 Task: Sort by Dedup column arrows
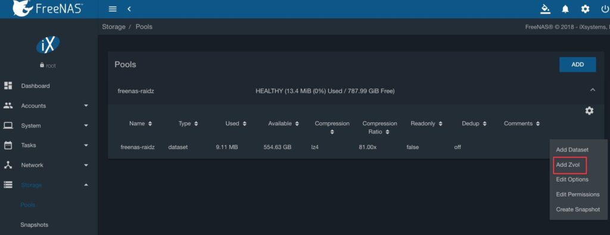(484, 123)
